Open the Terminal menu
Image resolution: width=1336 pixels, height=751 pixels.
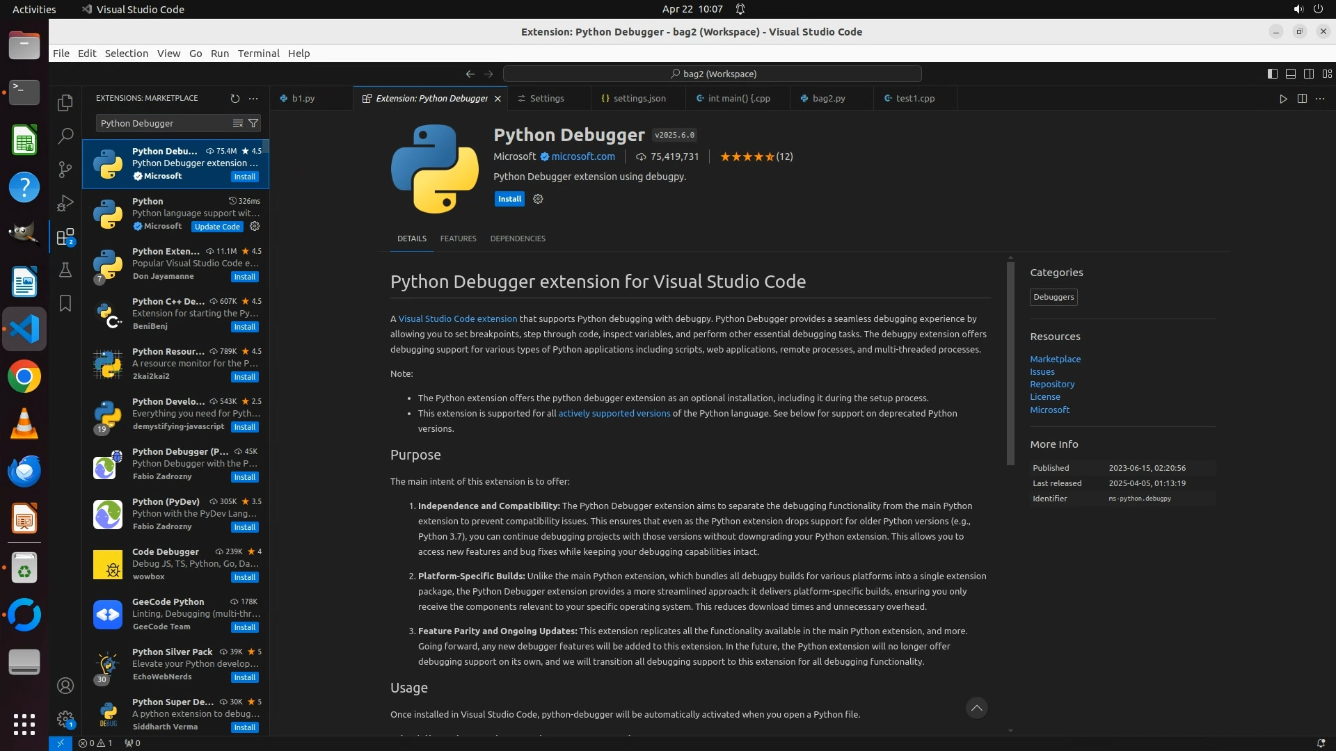[258, 54]
